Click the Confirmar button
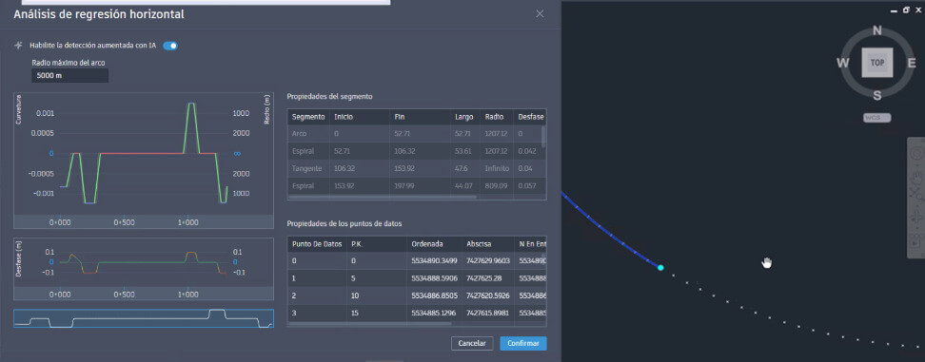Viewport: 925px width, 362px height. (x=523, y=343)
